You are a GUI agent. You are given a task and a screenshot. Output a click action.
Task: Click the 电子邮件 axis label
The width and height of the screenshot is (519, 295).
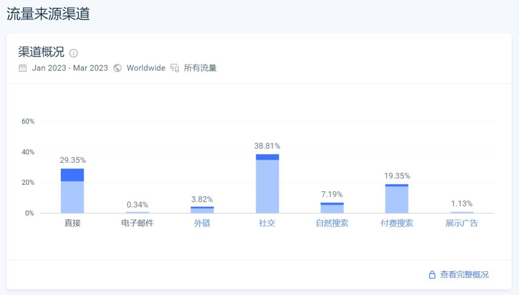tap(137, 223)
